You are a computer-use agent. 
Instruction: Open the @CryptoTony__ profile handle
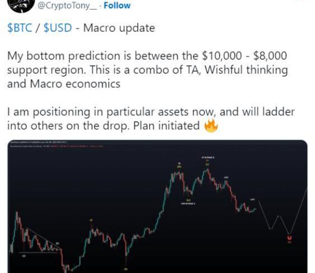coord(67,6)
